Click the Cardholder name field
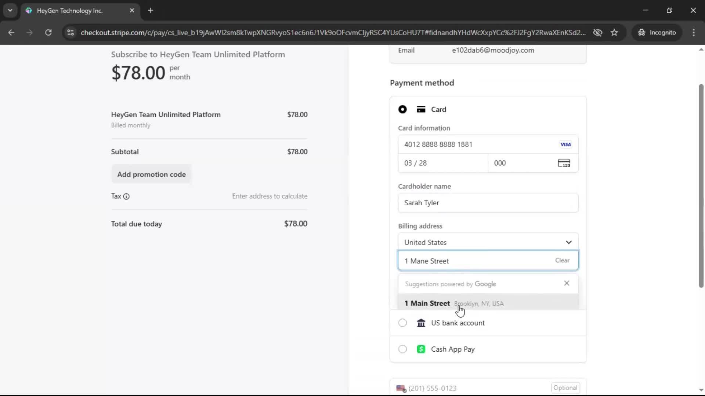 [x=488, y=203]
